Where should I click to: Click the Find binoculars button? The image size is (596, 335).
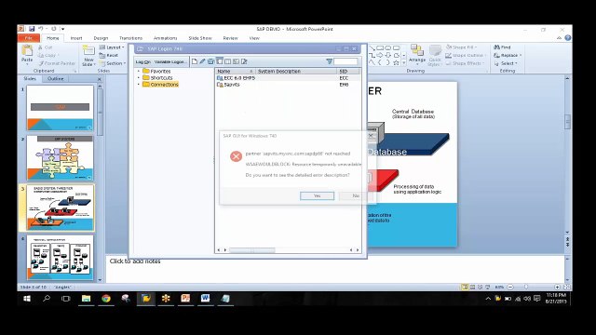click(x=502, y=47)
